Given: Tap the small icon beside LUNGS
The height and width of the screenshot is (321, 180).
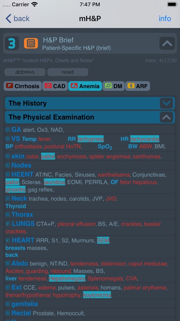Looking at the screenshot, I should [8, 224].
